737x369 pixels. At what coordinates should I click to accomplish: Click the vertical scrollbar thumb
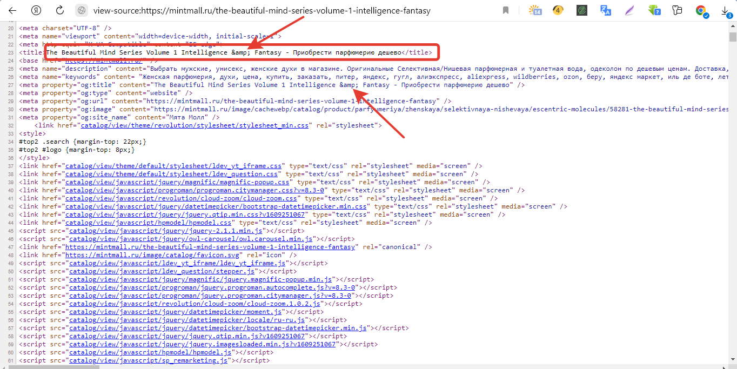[733, 37]
